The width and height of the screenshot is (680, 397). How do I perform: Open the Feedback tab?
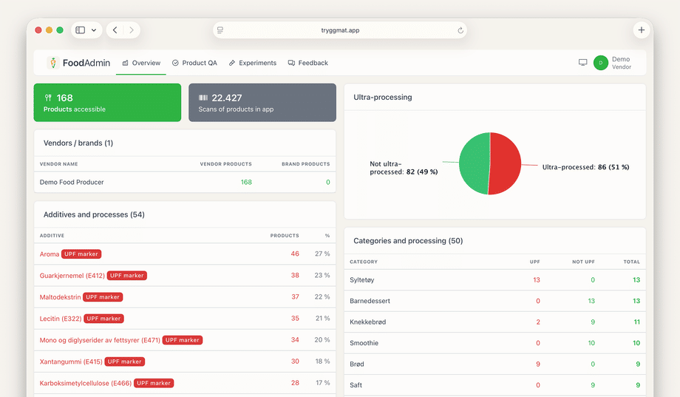[308, 63]
